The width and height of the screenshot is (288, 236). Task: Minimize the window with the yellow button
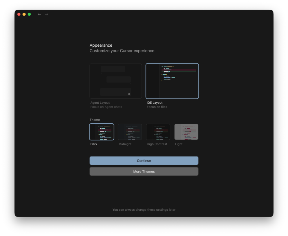pyautogui.click(x=24, y=14)
